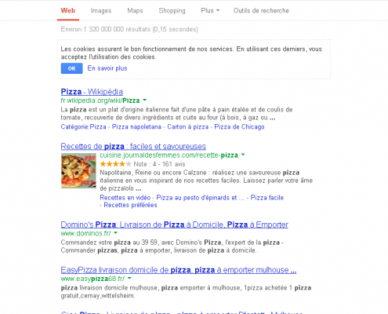Open Outils de recherche options

coord(261,11)
